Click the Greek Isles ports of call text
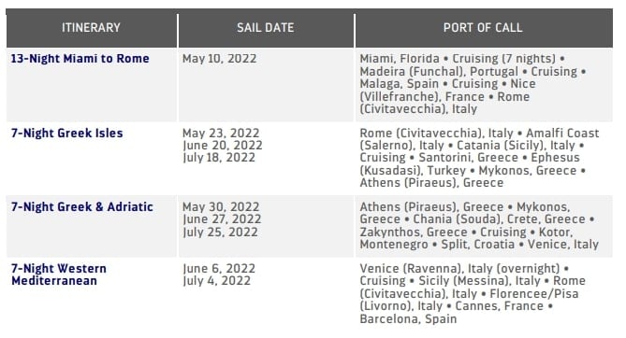The width and height of the screenshot is (626, 338). click(479, 158)
